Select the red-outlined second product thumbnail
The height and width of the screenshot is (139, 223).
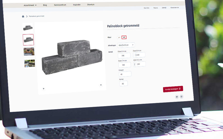coord(28,40)
